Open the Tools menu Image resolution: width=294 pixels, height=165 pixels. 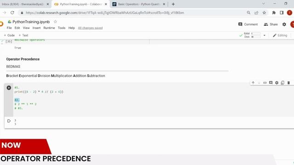[x=62, y=28]
